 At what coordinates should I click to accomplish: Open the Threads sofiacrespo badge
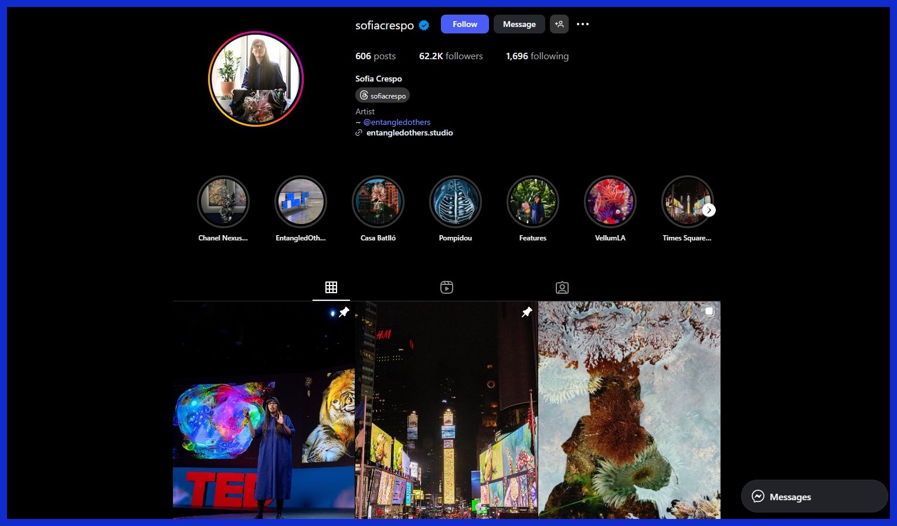tap(382, 96)
